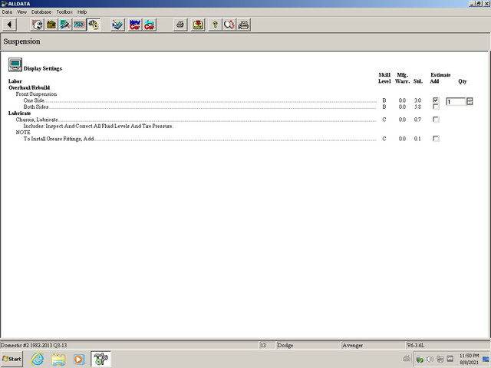Open the Toolbox menu
This screenshot has width=491, height=368.
pos(64,12)
